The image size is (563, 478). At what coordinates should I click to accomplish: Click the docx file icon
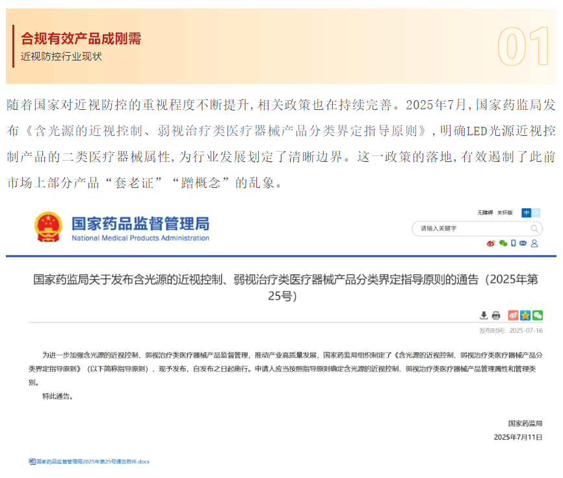(32, 461)
